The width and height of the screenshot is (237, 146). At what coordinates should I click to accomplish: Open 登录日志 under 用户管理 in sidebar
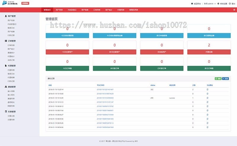tap(11, 28)
